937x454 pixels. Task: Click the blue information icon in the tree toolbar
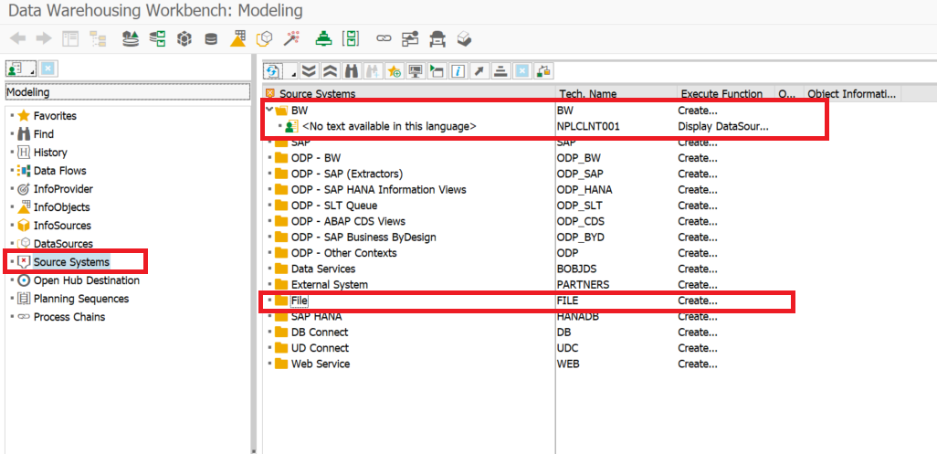(458, 71)
